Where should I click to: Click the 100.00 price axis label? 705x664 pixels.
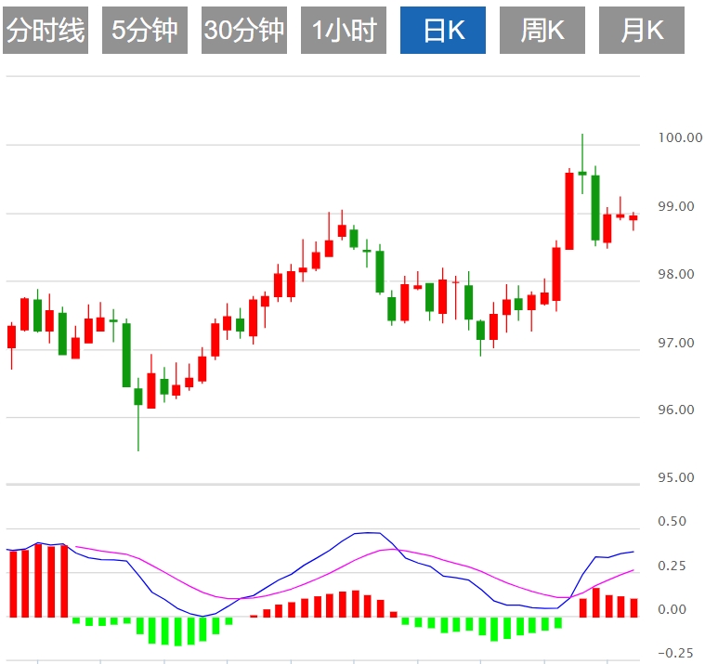tap(680, 137)
